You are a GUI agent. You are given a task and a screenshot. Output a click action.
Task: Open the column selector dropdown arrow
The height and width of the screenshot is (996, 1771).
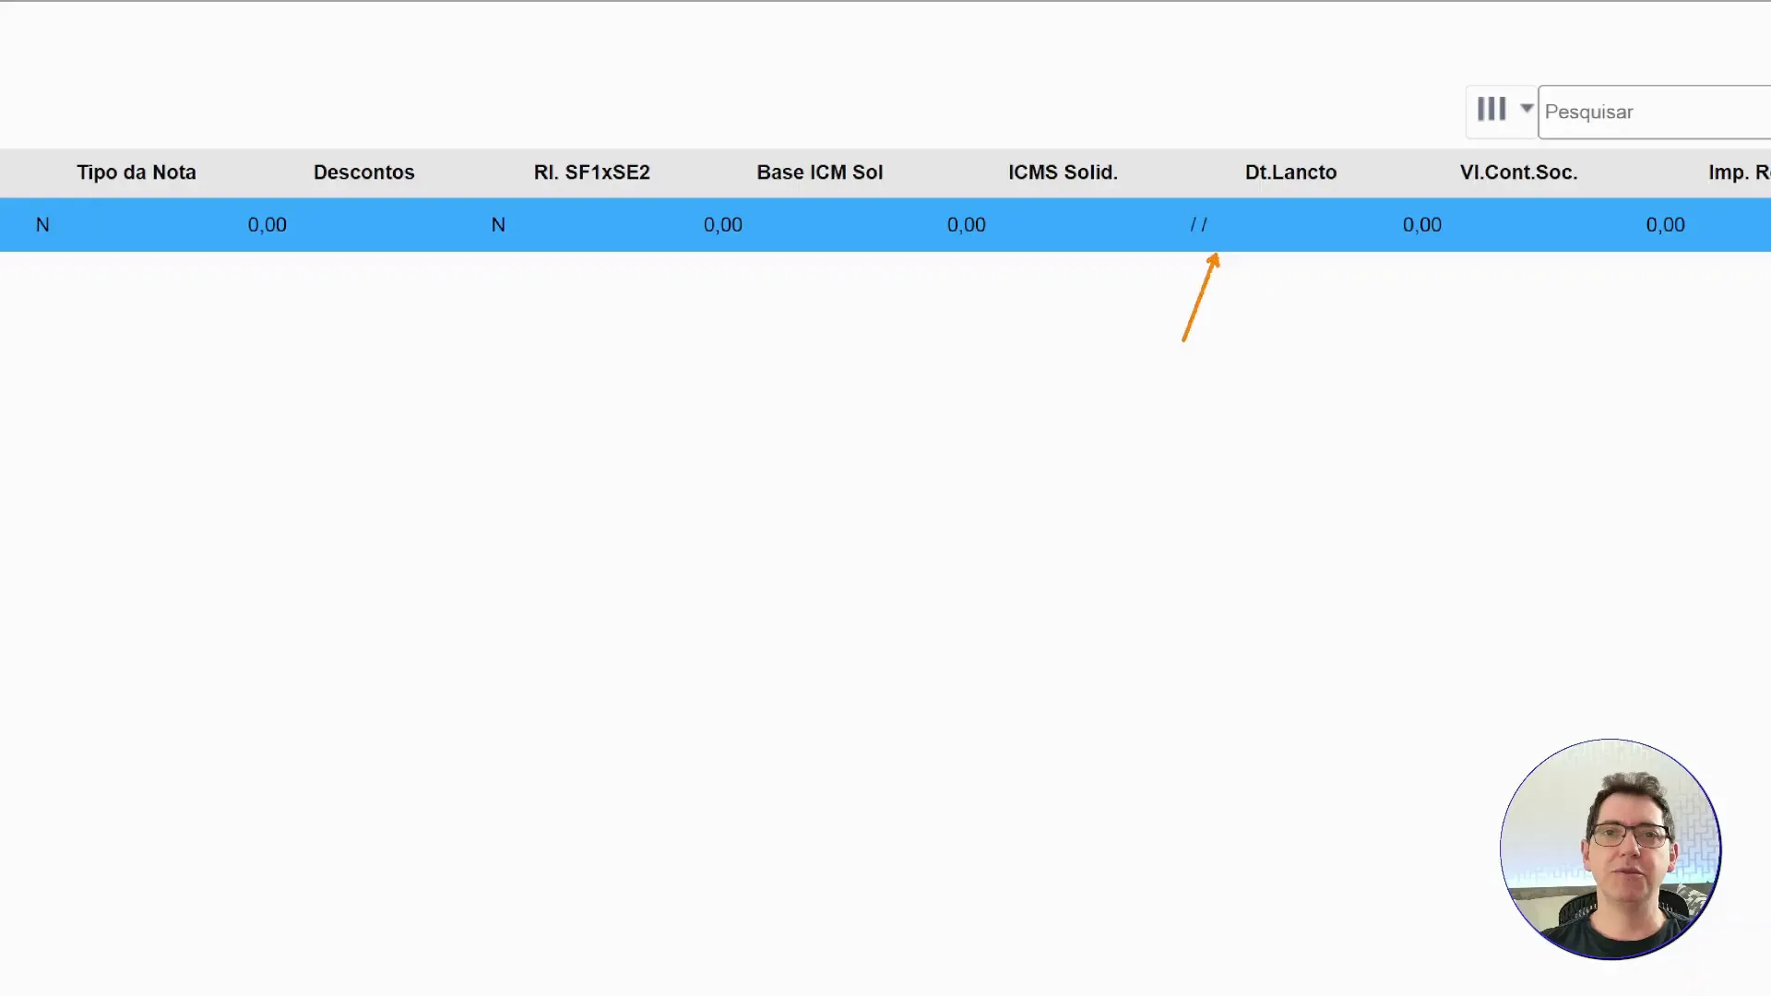(1527, 109)
